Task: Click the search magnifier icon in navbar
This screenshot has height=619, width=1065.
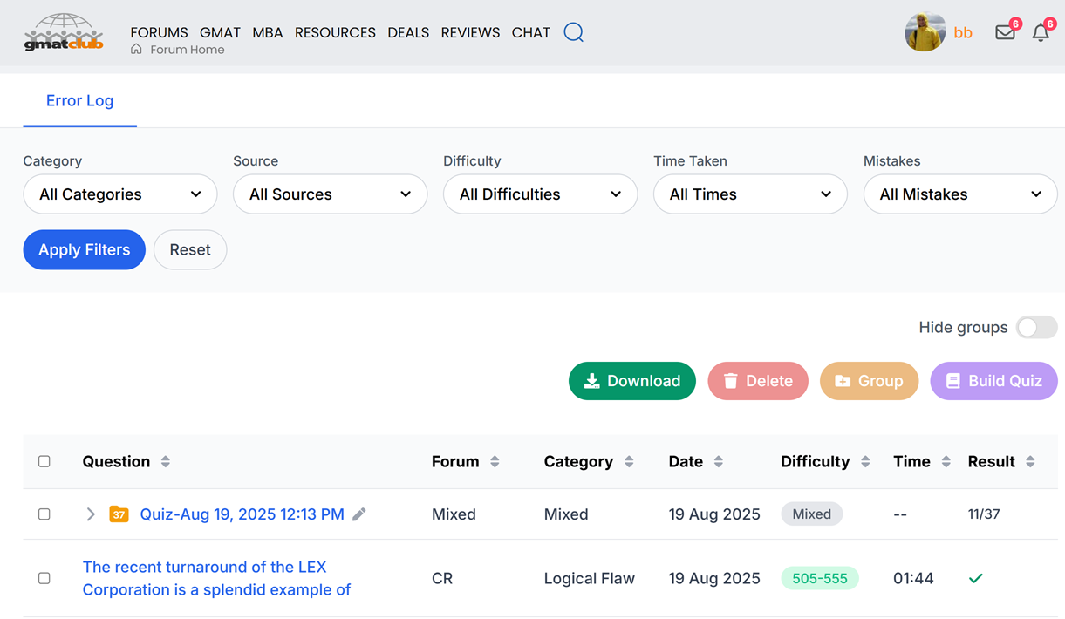Action: tap(573, 32)
